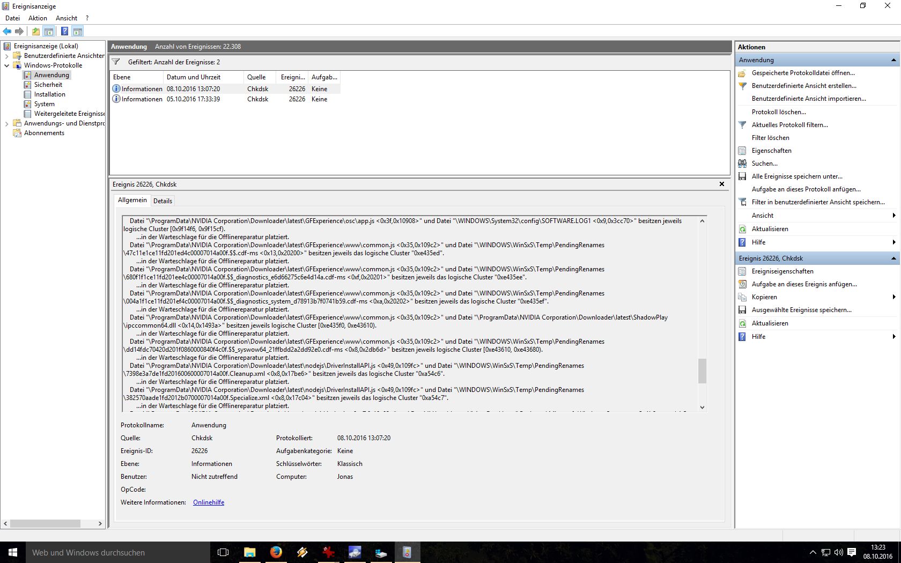Click the Alle Ereignisse speichern disk icon
The image size is (901, 563).
click(742, 176)
